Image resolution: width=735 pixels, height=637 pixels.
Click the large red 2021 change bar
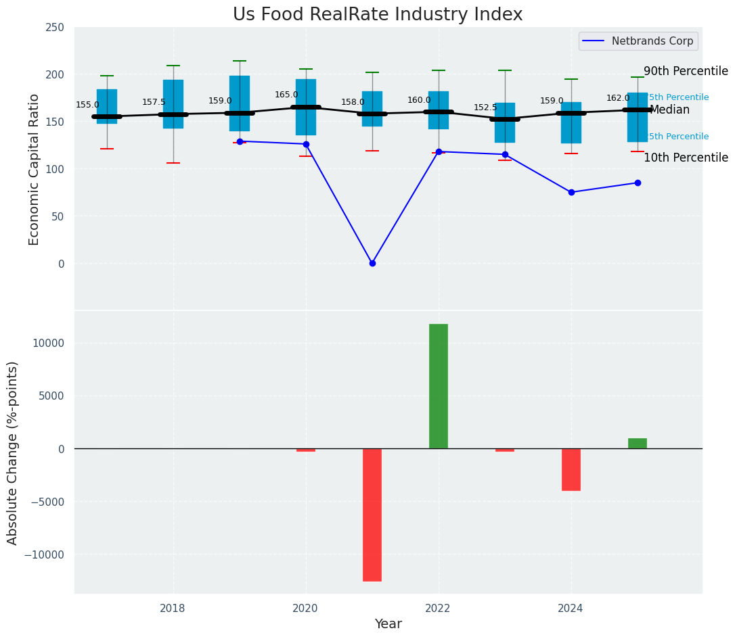click(372, 514)
